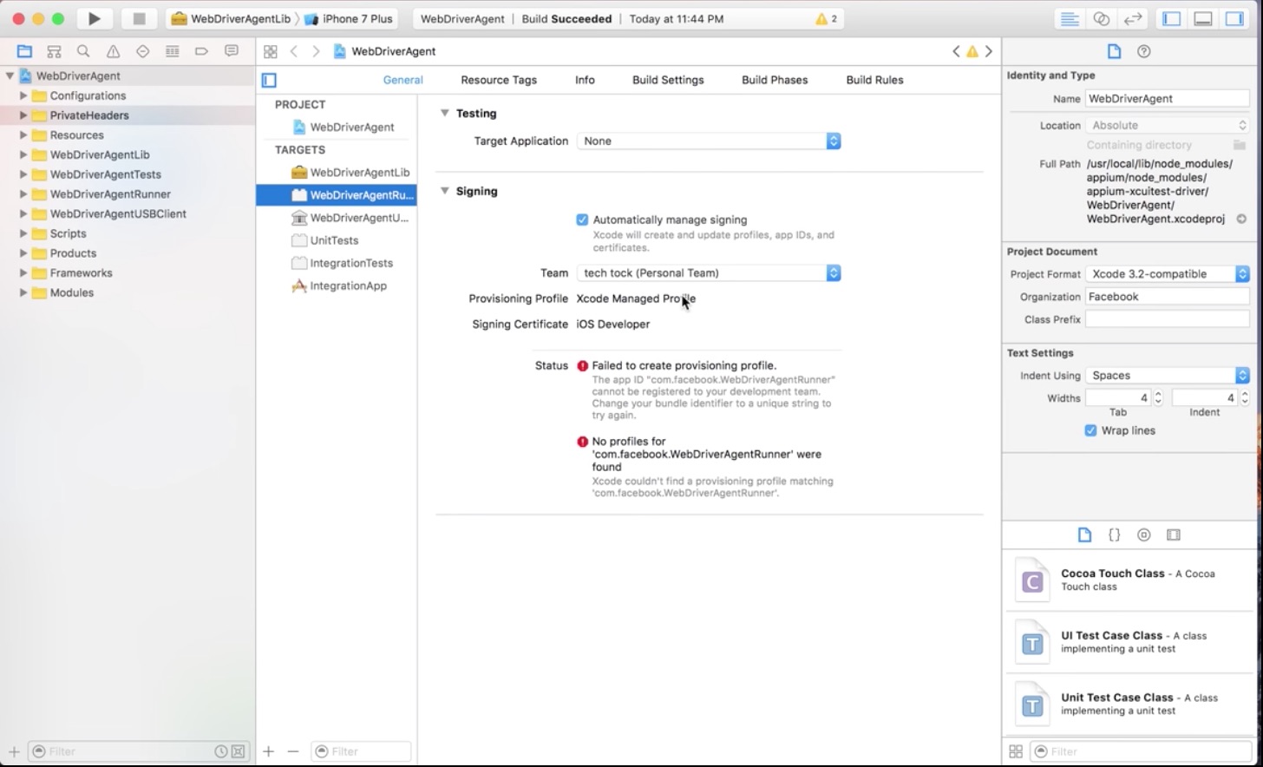Toggle the Wrap lines checkbox
The image size is (1263, 767).
tap(1090, 430)
